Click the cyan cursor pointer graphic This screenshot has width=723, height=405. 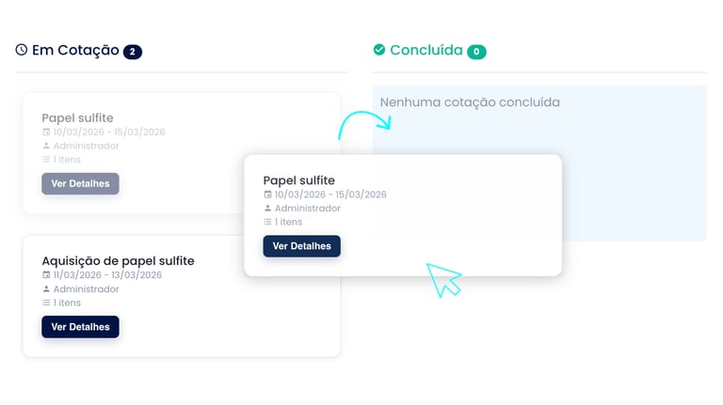pyautogui.click(x=443, y=280)
